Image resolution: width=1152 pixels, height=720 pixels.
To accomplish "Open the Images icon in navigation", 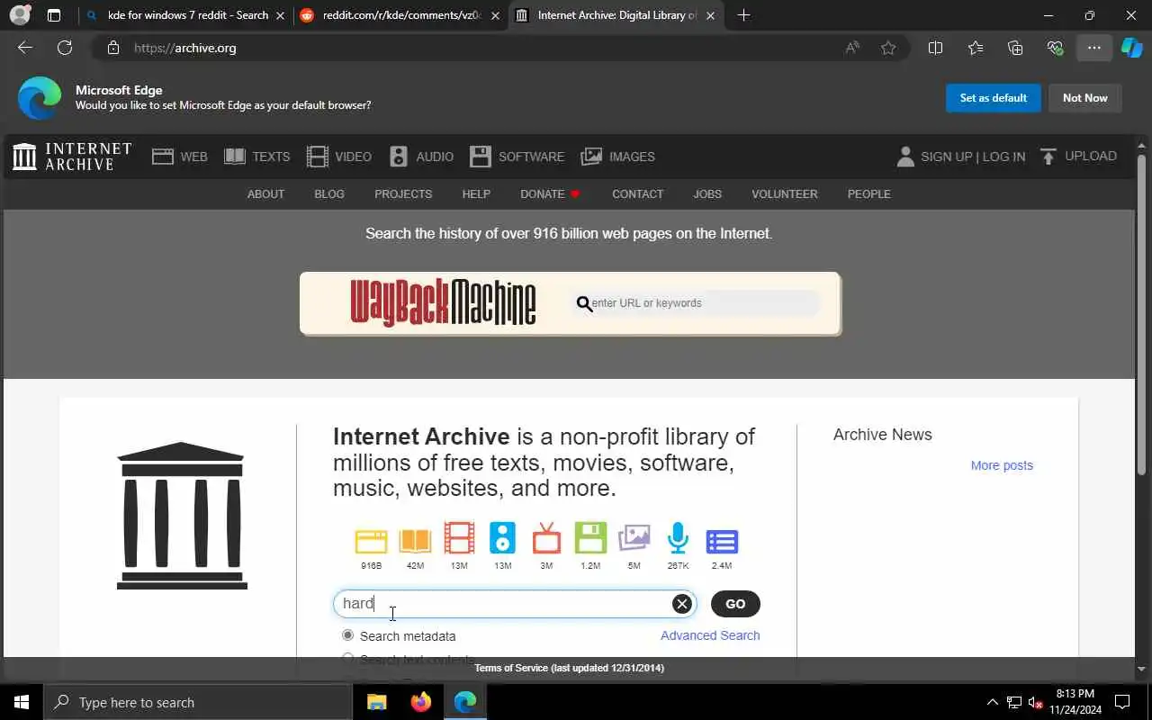I will (x=591, y=157).
